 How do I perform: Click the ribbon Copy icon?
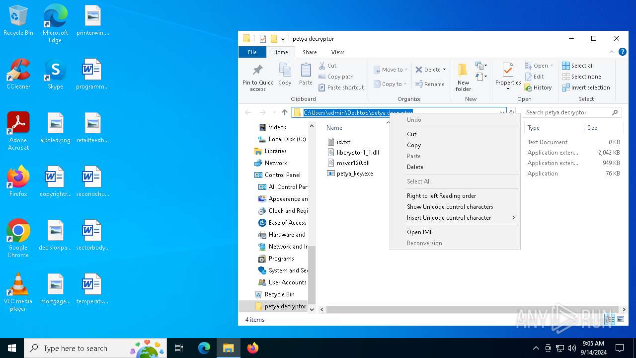point(285,75)
